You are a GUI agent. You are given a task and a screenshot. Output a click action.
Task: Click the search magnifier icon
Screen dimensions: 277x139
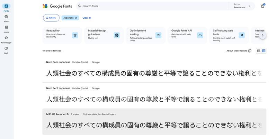80,6
